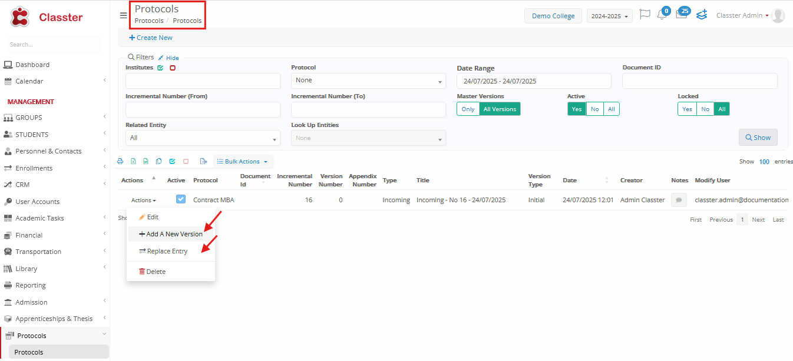Select Add A New Version menu item

click(x=171, y=234)
